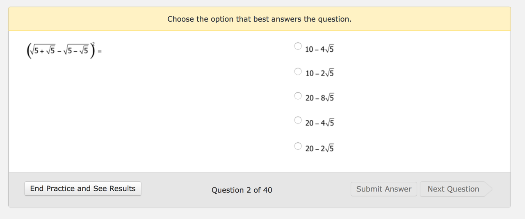Click the answer text 20 – 4√5

tap(320, 123)
